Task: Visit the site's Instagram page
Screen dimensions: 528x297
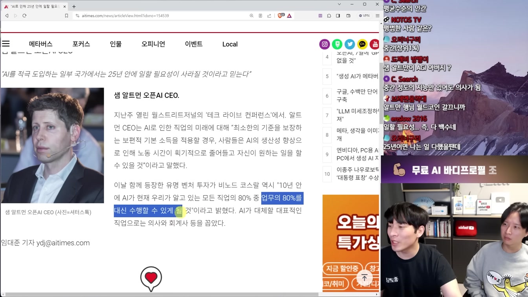Action: click(x=324, y=44)
